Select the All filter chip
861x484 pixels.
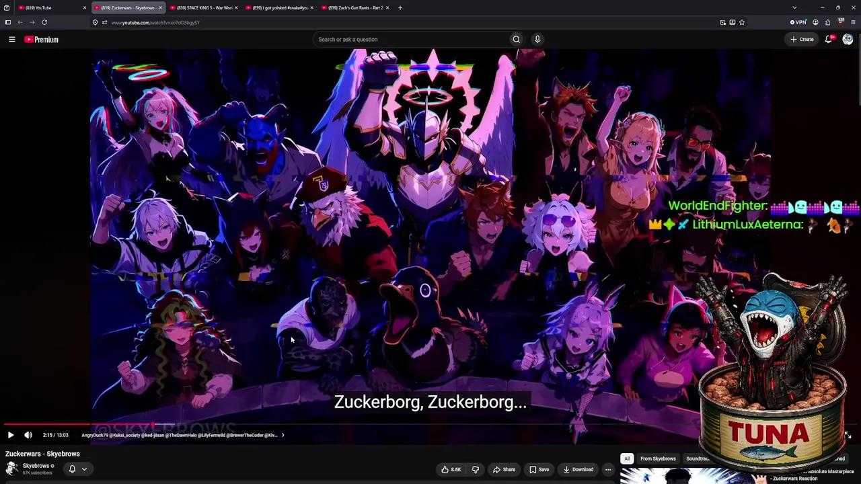627,459
